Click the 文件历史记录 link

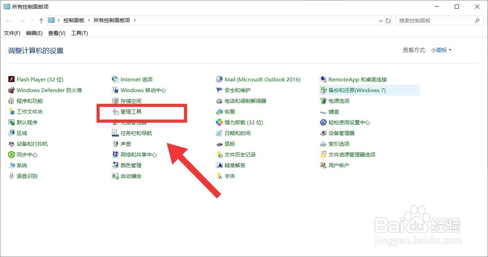pos(240,155)
